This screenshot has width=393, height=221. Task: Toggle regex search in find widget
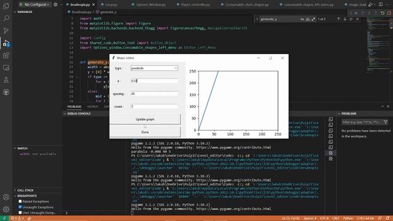coord(313,19)
